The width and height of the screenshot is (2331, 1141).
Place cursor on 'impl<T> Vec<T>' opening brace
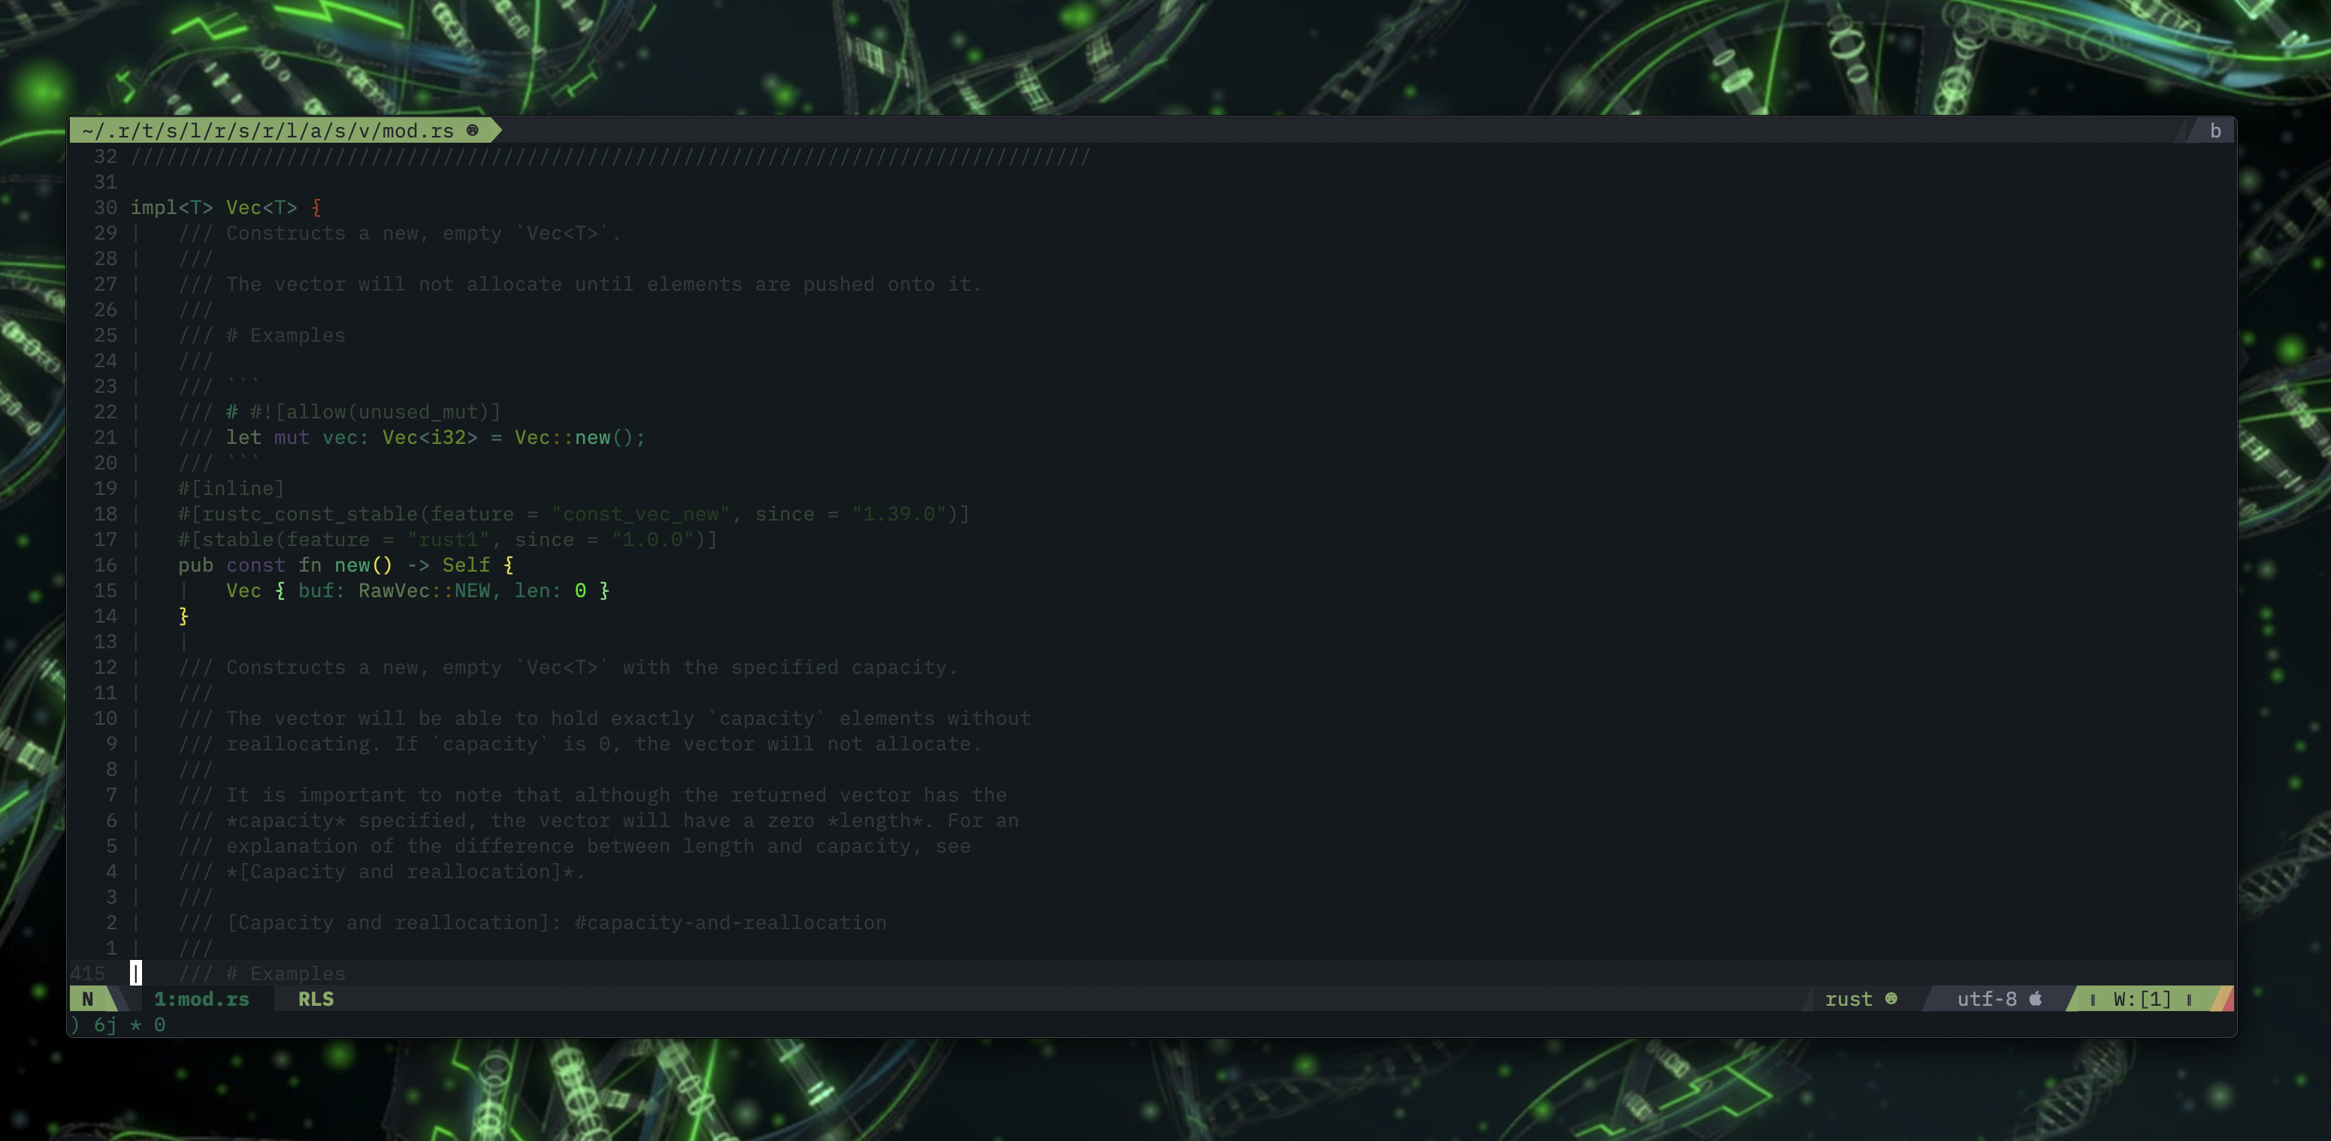tap(316, 207)
